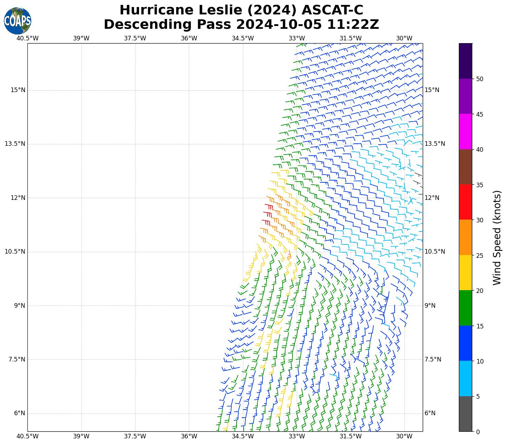Click the Wind Speed (knots) colorbar label
This screenshot has height=444, width=507.
497,238
